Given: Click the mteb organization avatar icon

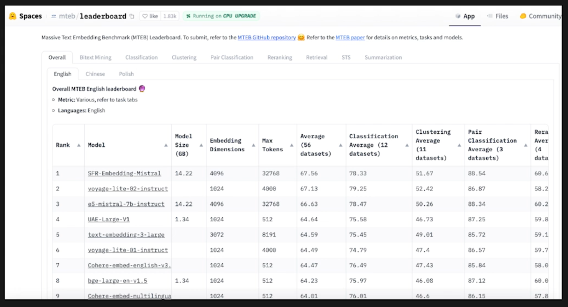Looking at the screenshot, I should [54, 16].
